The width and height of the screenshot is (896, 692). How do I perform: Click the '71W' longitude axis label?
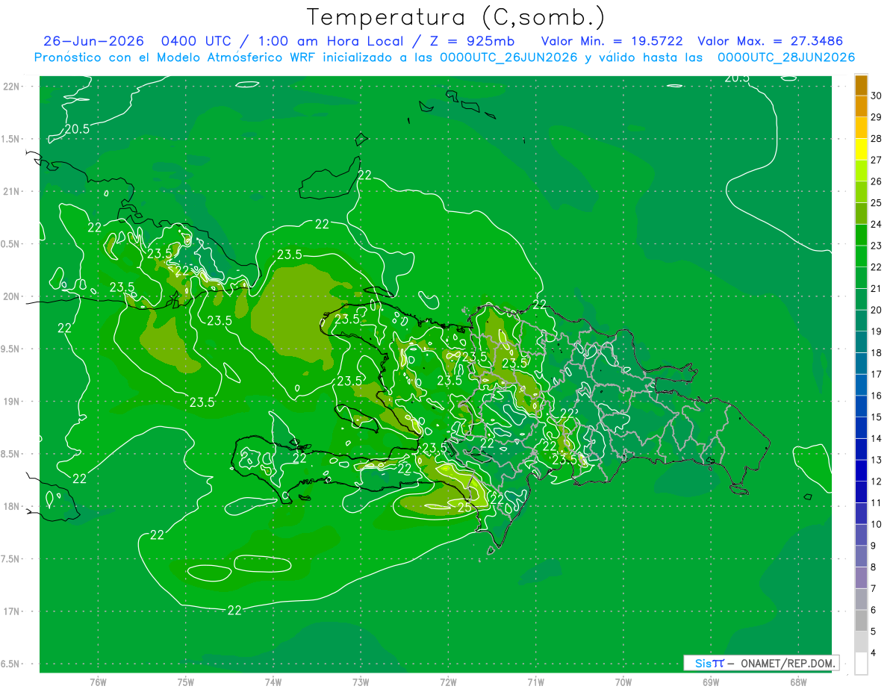(535, 682)
